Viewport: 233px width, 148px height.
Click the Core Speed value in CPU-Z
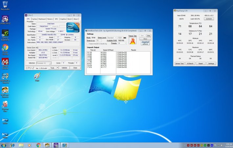point(43,50)
